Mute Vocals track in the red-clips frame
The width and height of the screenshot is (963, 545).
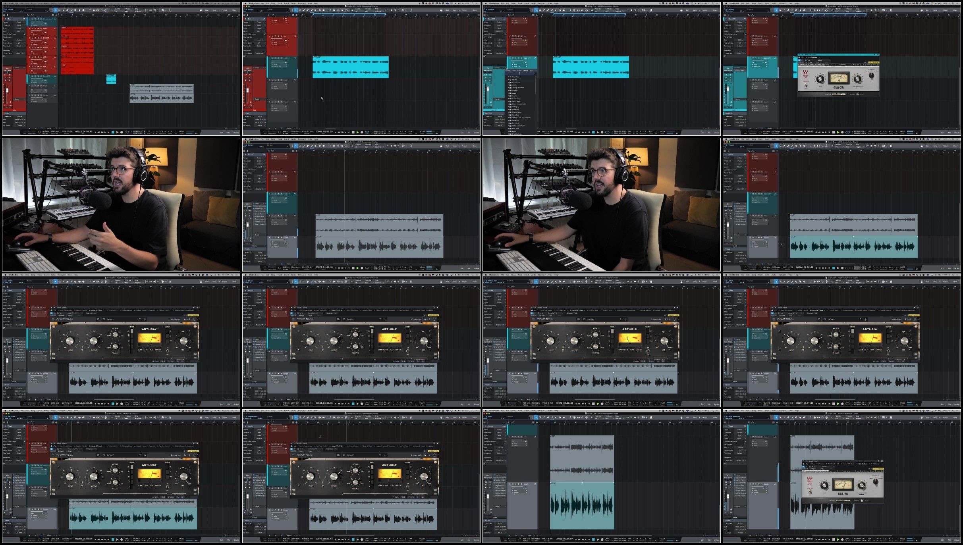(32, 95)
